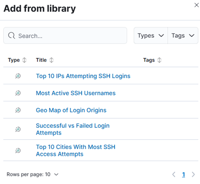Focus the Search input field
The height and width of the screenshot is (184, 200).
pos(65,36)
